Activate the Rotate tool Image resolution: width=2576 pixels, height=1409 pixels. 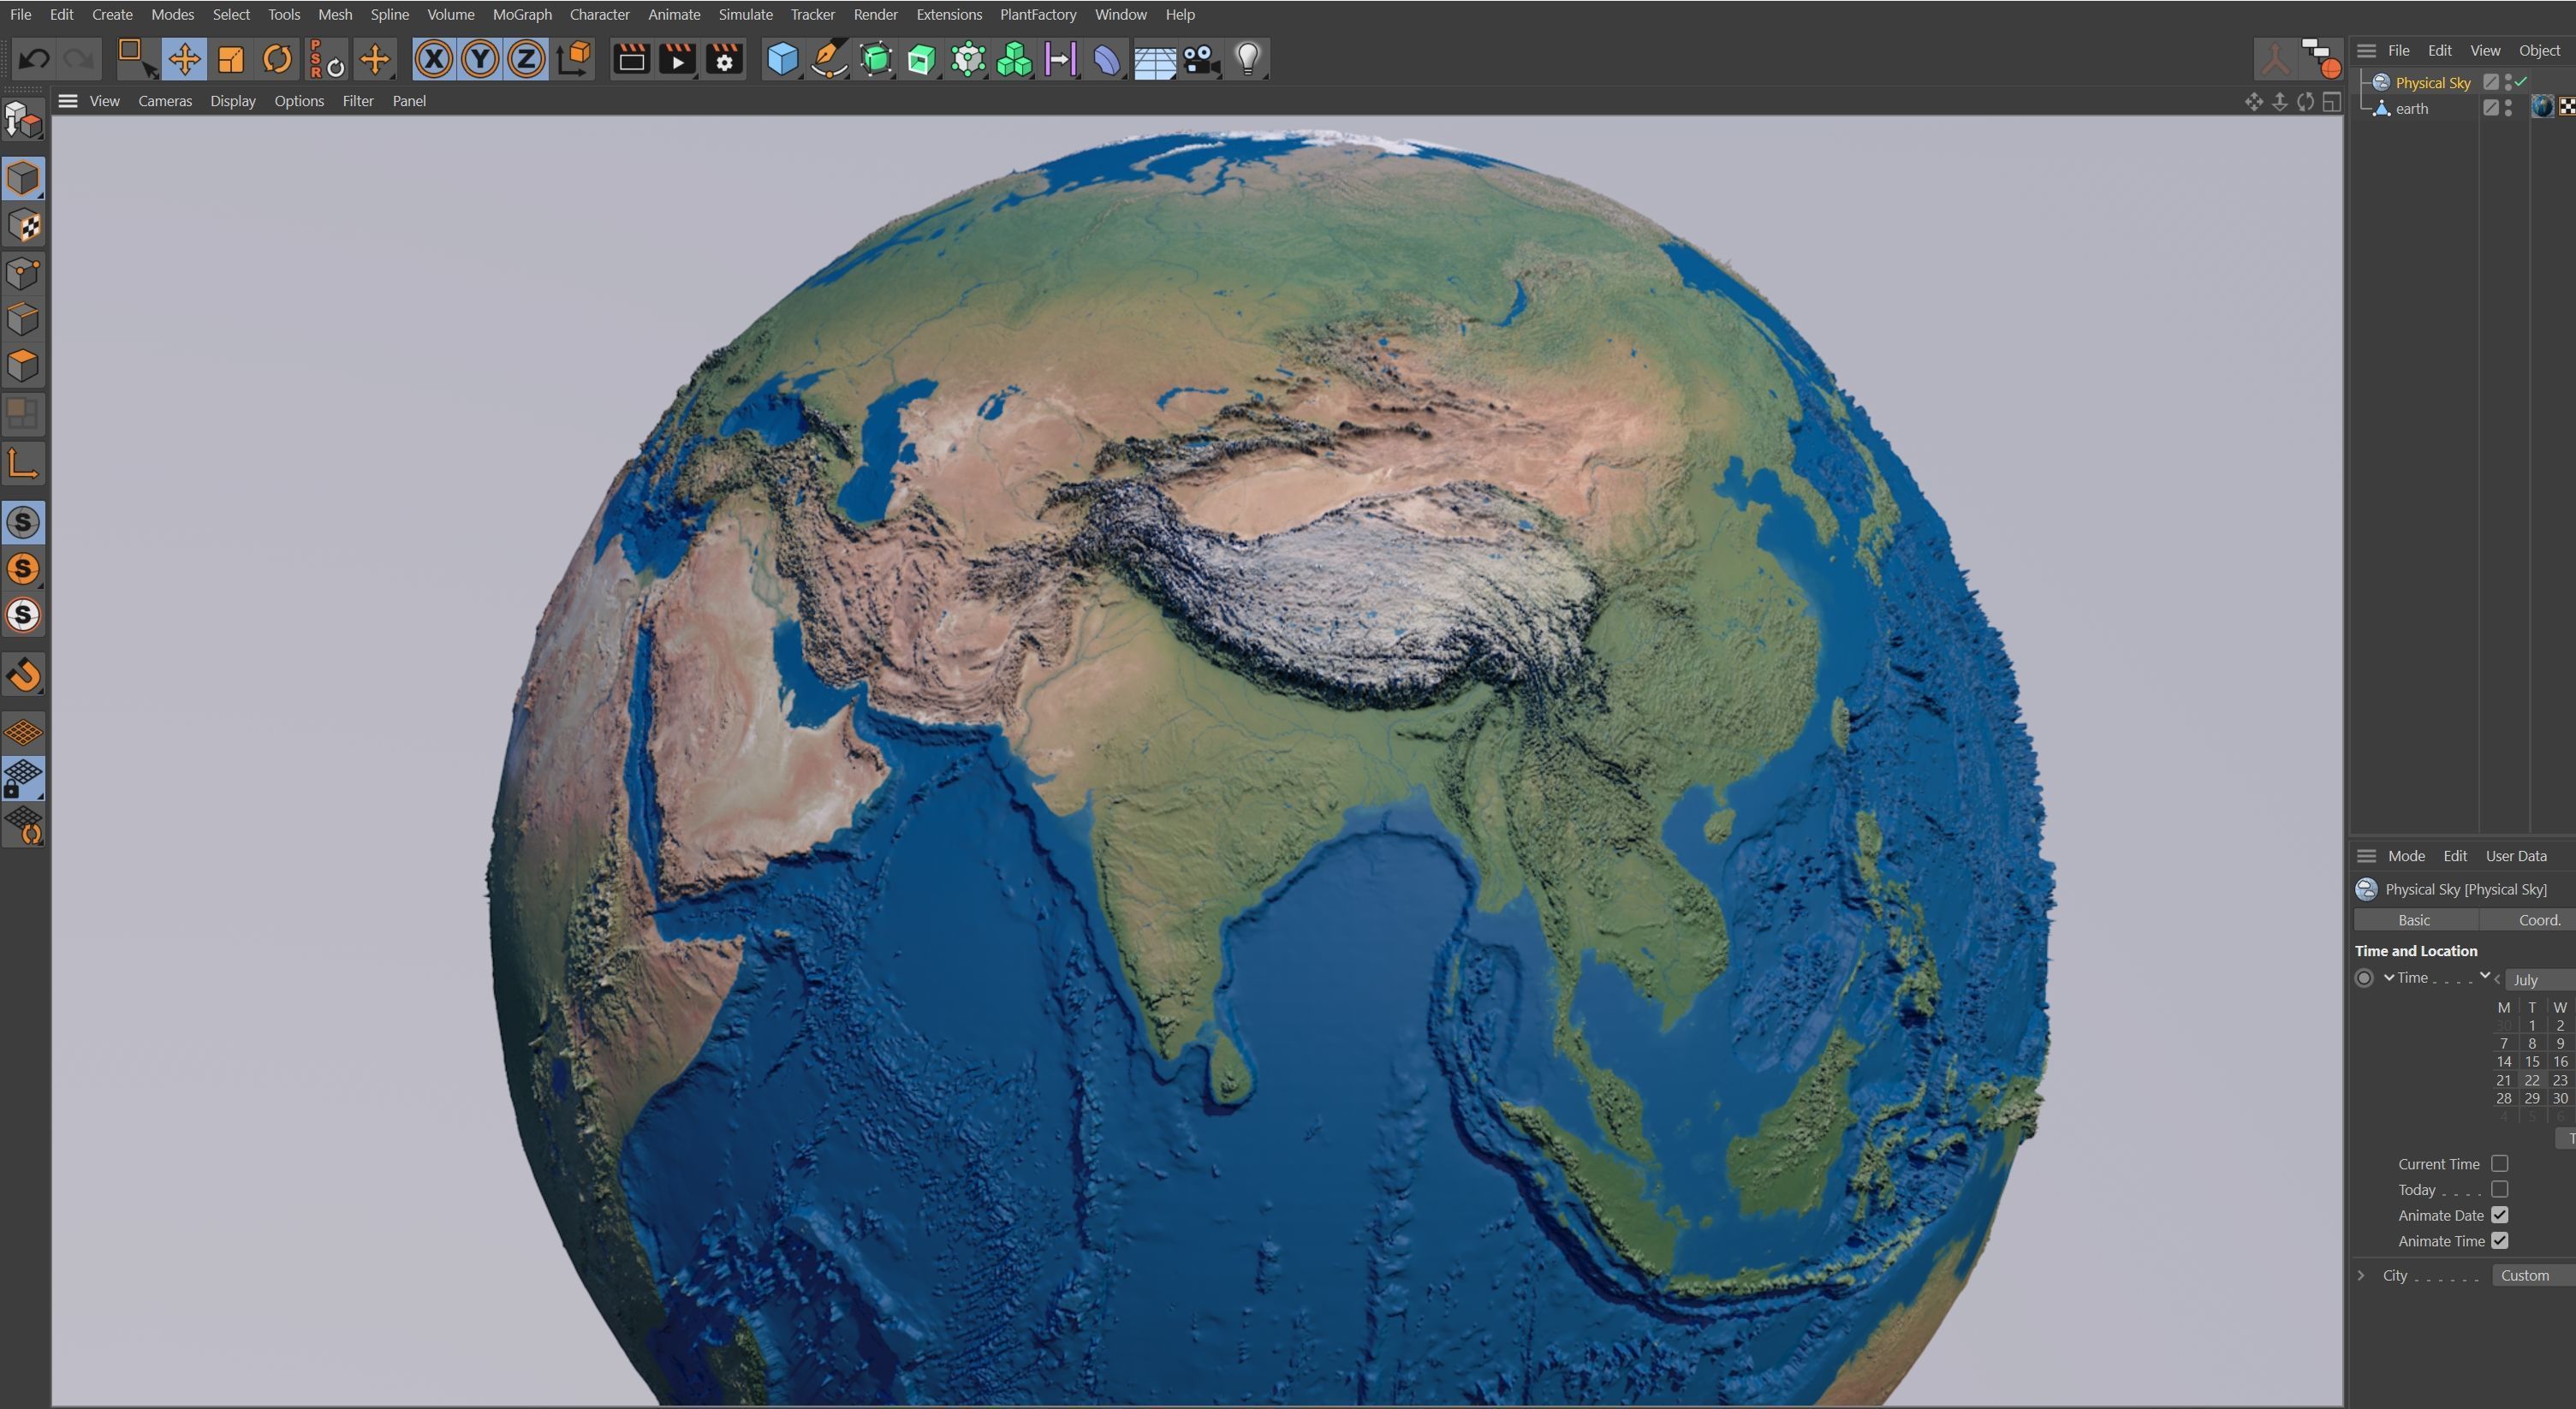pyautogui.click(x=277, y=59)
